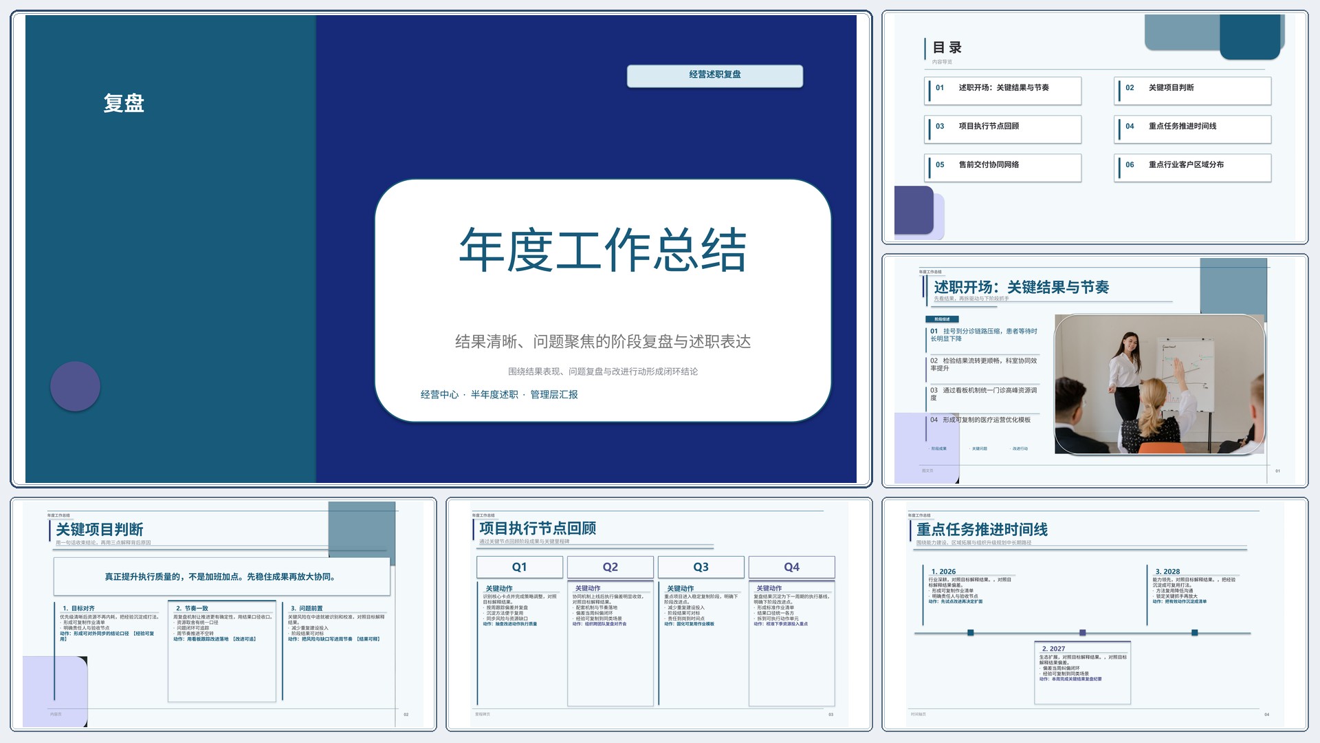Click the Q3 quarter header box
The image size is (1320, 743).
tap(701, 567)
